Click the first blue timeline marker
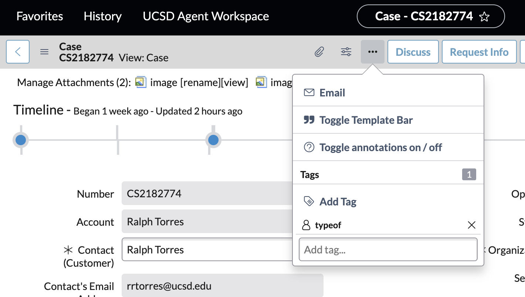The height and width of the screenshot is (297, 525). click(x=21, y=140)
